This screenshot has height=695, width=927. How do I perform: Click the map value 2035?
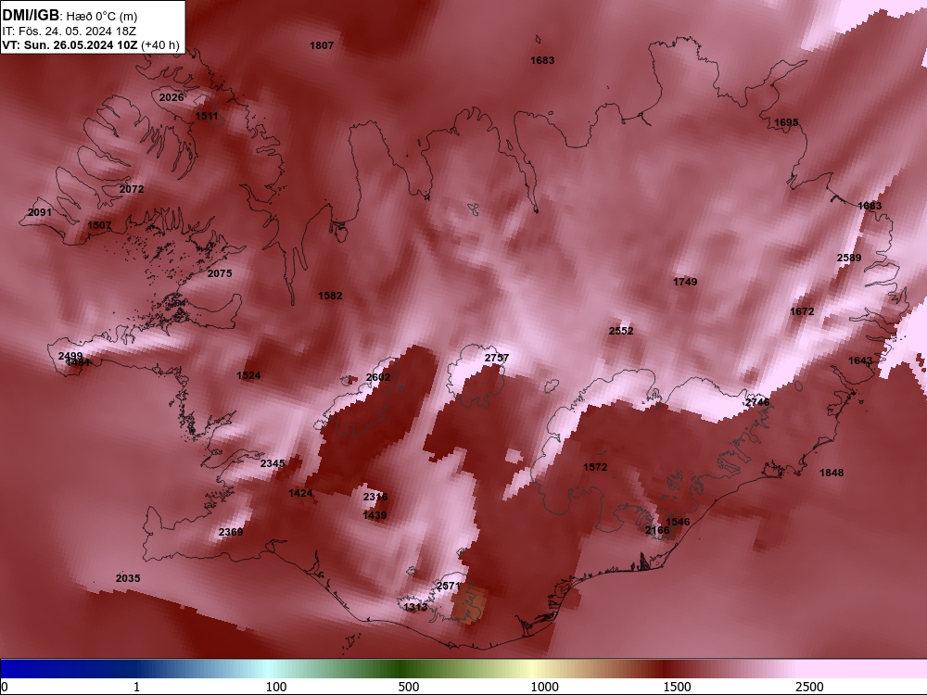click(128, 578)
